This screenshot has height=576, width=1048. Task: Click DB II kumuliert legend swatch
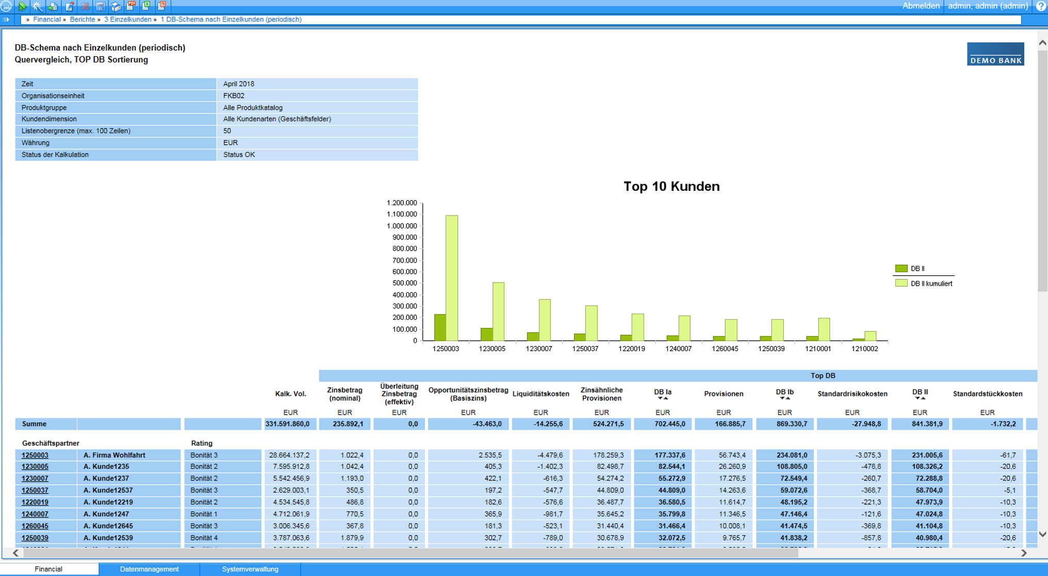pos(901,283)
